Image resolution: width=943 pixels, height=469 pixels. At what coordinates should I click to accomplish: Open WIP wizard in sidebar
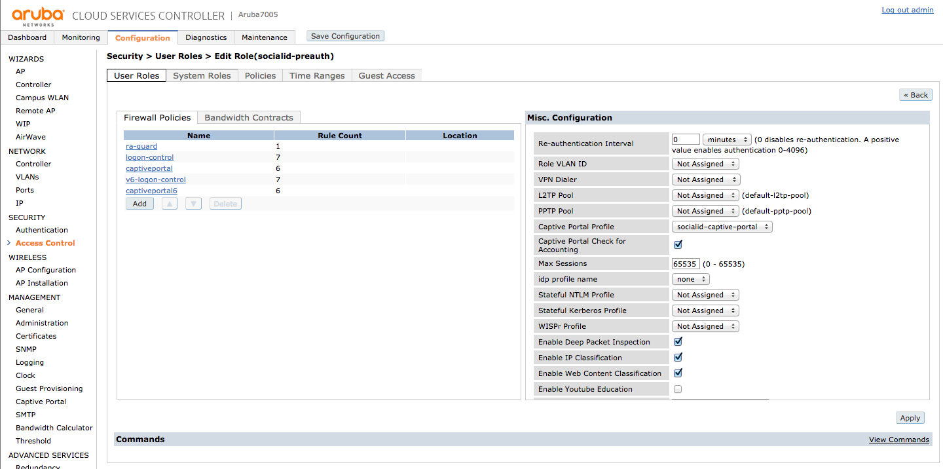[23, 124]
